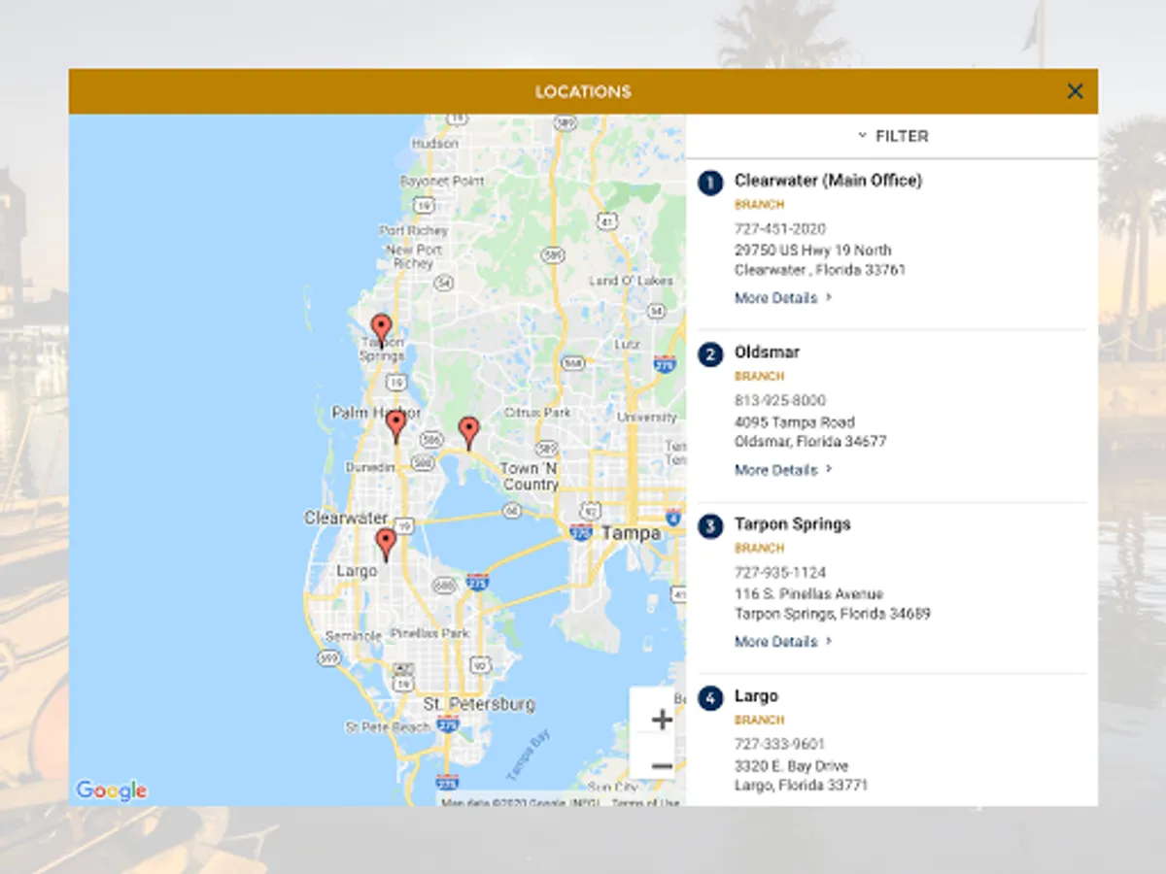Close the Locations dialog
1166x874 pixels.
(x=1075, y=91)
